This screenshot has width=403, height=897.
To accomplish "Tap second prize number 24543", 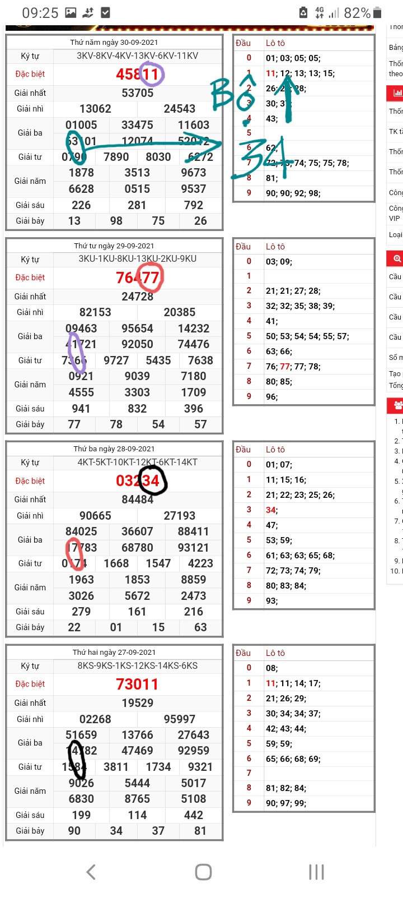I will point(180,109).
